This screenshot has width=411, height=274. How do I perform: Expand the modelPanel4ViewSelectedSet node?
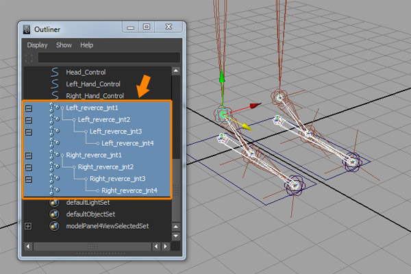28,226
